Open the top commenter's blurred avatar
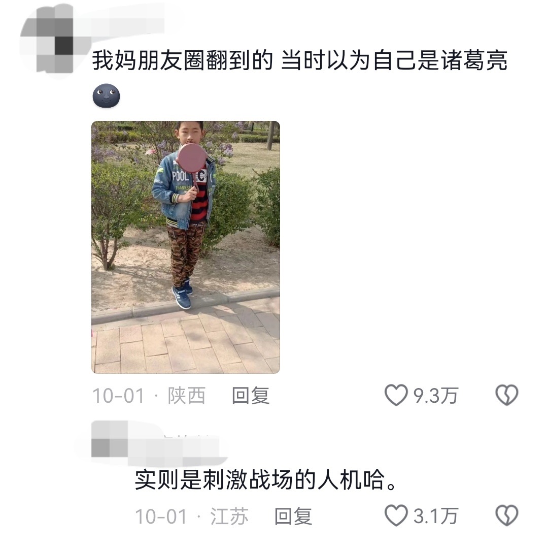Image resolution: width=548 pixels, height=547 pixels. coord(52,40)
